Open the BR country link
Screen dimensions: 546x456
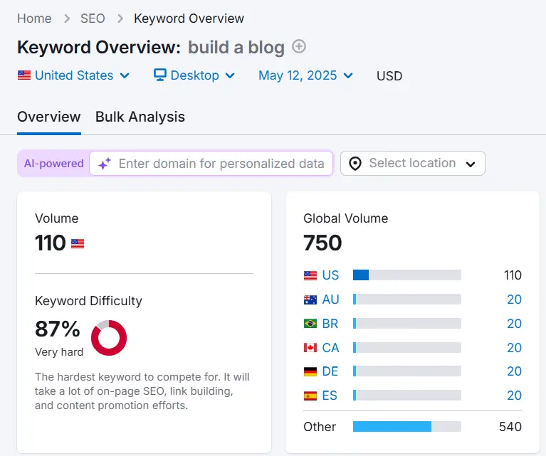click(x=330, y=324)
